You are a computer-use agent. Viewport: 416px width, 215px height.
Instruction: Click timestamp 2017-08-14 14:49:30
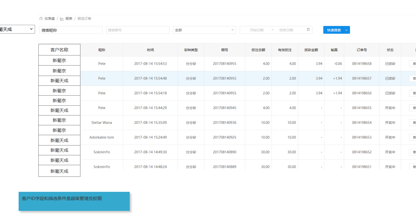pos(151,152)
